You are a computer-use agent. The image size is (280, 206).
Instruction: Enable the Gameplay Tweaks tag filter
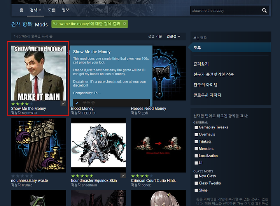click(196, 127)
